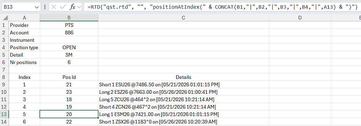
Task: Cancel formula entry with the X icon
Action: click(x=54, y=7)
